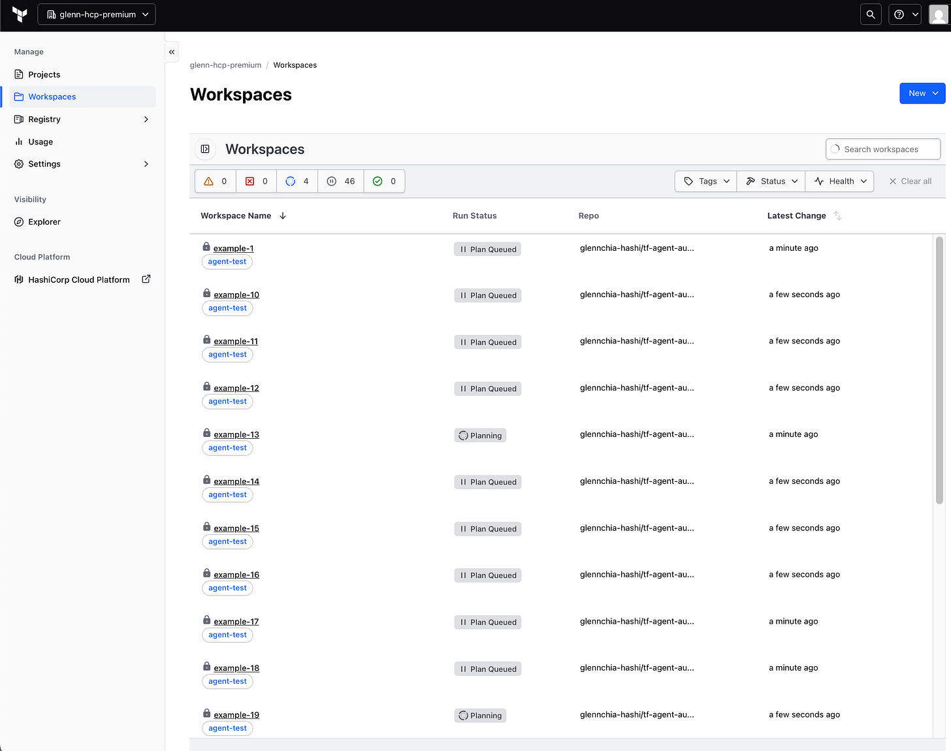Screen dimensions: 951x751
Task: Click the running runs counter icon showing 4
Action: pos(290,181)
